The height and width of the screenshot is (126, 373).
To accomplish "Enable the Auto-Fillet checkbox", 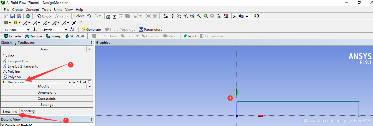I will tap(90, 82).
